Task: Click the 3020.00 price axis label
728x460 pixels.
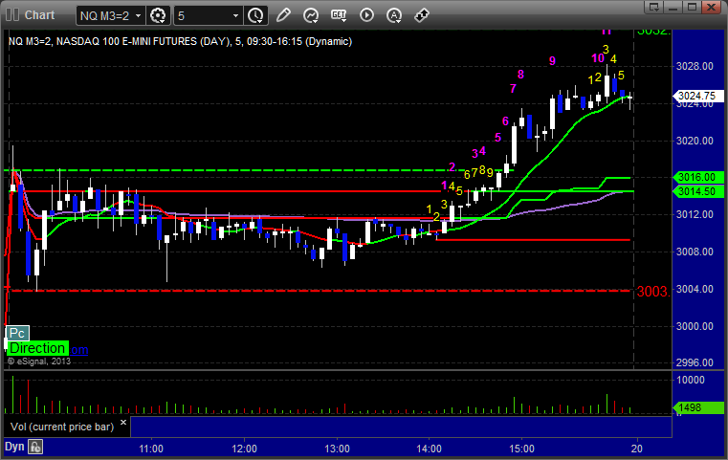Action: click(x=695, y=141)
